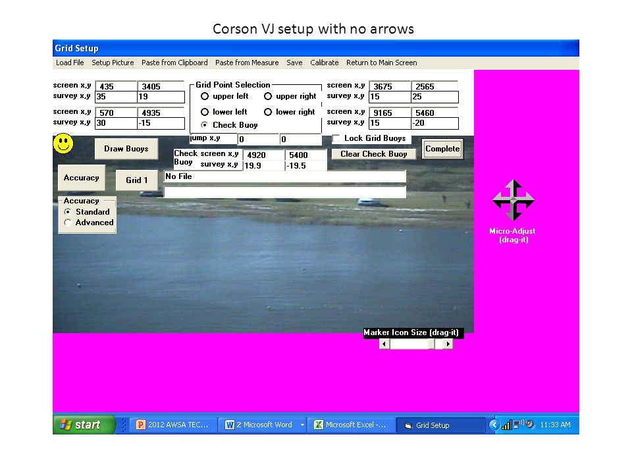Click the 11:33 AM taskbar clock

[555, 425]
